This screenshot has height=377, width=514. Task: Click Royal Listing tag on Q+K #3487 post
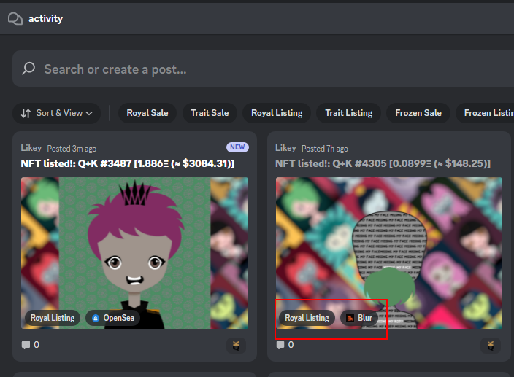(x=53, y=318)
